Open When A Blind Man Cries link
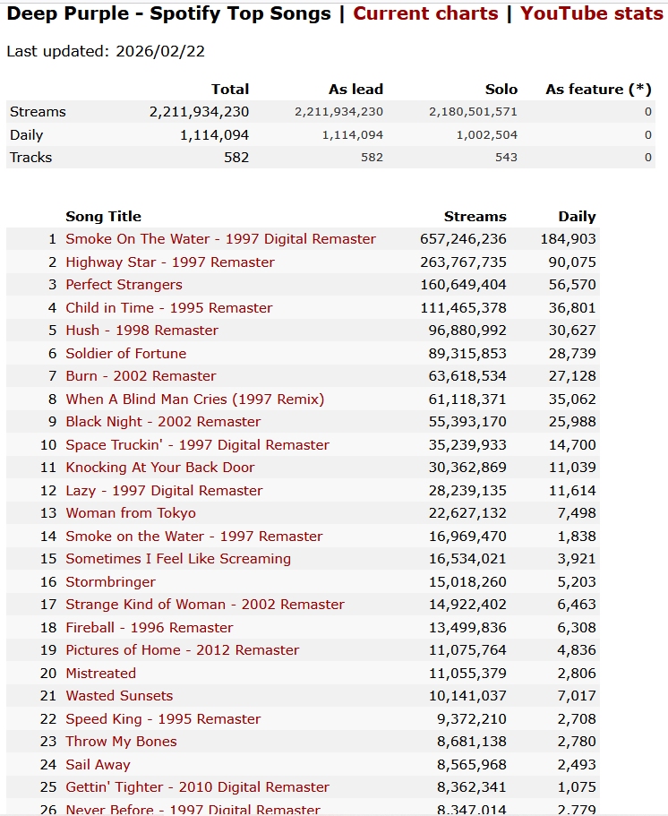 click(194, 399)
